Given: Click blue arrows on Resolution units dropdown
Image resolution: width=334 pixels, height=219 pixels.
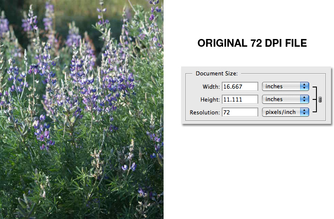Looking at the screenshot, I should 304,112.
